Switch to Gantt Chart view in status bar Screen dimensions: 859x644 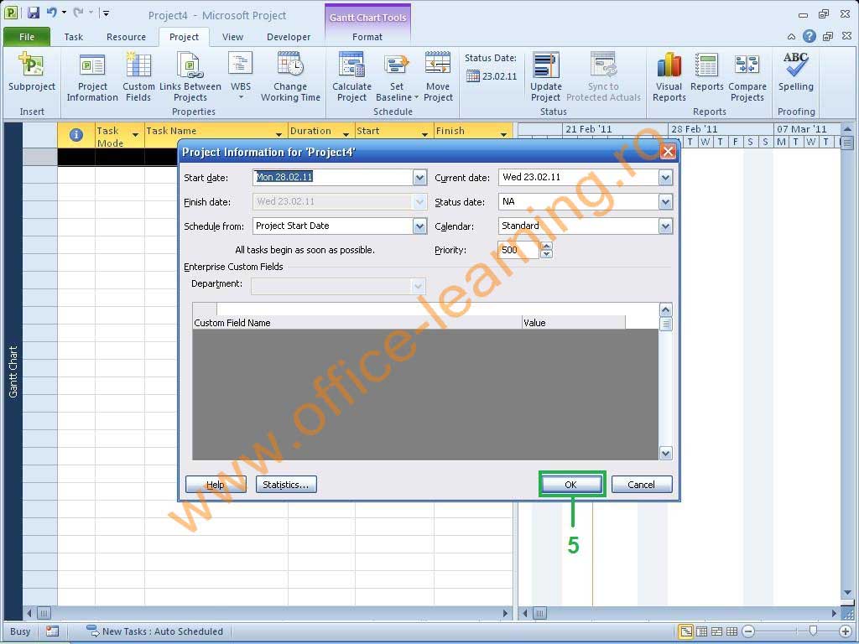(x=685, y=631)
